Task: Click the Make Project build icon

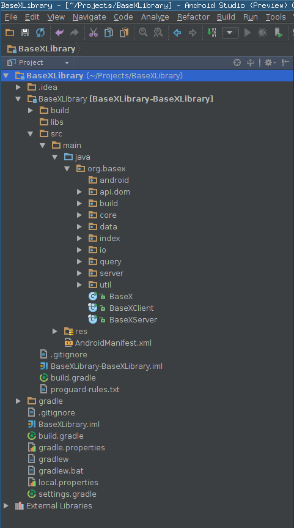Action: pyautogui.click(x=211, y=32)
